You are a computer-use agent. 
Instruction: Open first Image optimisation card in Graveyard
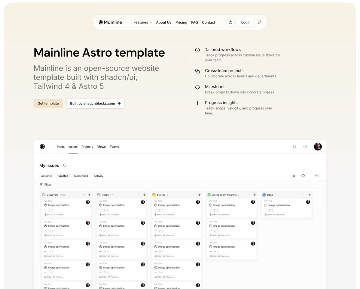coord(66,208)
